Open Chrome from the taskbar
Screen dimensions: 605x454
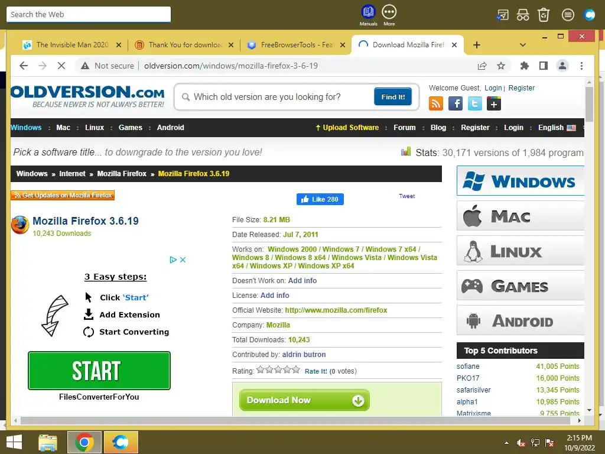(84, 442)
